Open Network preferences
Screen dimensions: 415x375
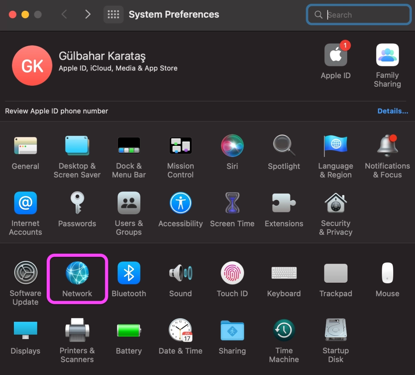[x=77, y=273]
